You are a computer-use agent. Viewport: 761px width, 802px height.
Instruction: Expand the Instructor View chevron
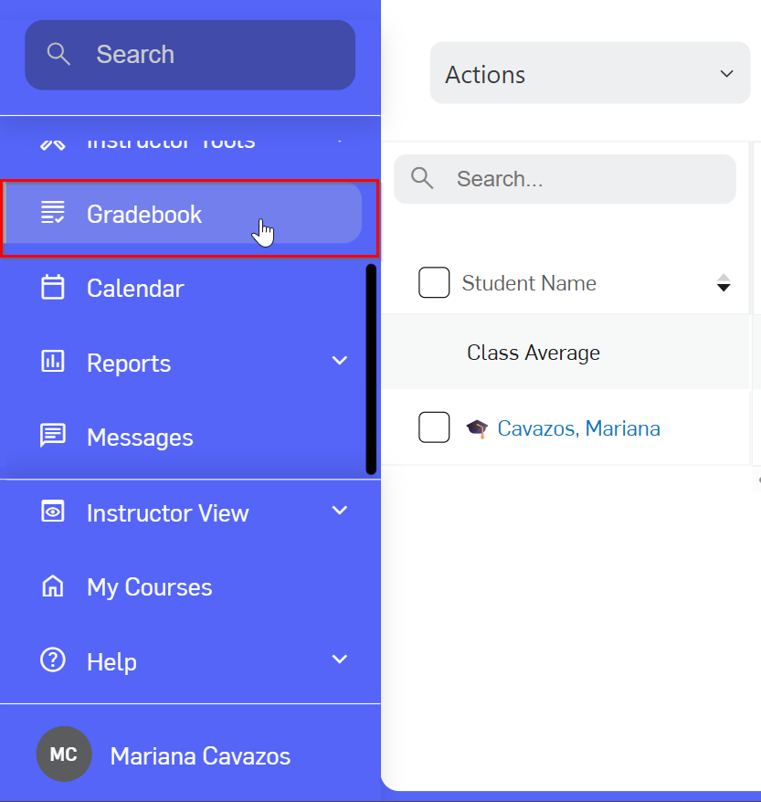pyautogui.click(x=340, y=510)
